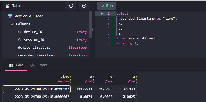Switch to the Grid tab
Screen dimensions: 206x102
[16, 65]
